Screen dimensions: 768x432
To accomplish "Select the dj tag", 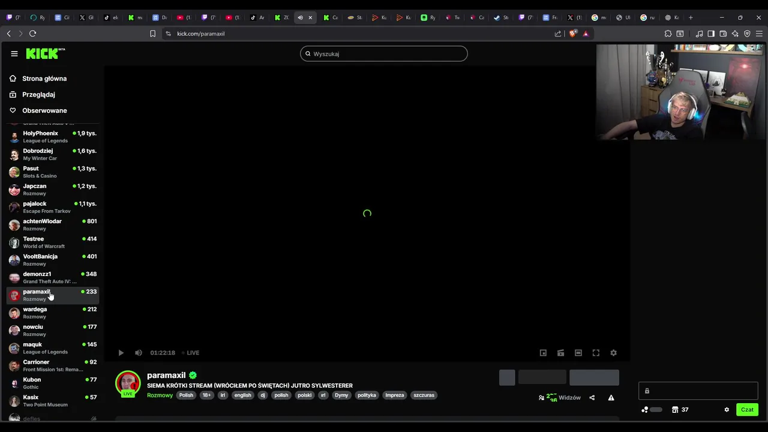I will [x=262, y=395].
